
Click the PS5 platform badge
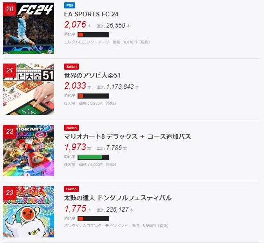click(x=70, y=6)
